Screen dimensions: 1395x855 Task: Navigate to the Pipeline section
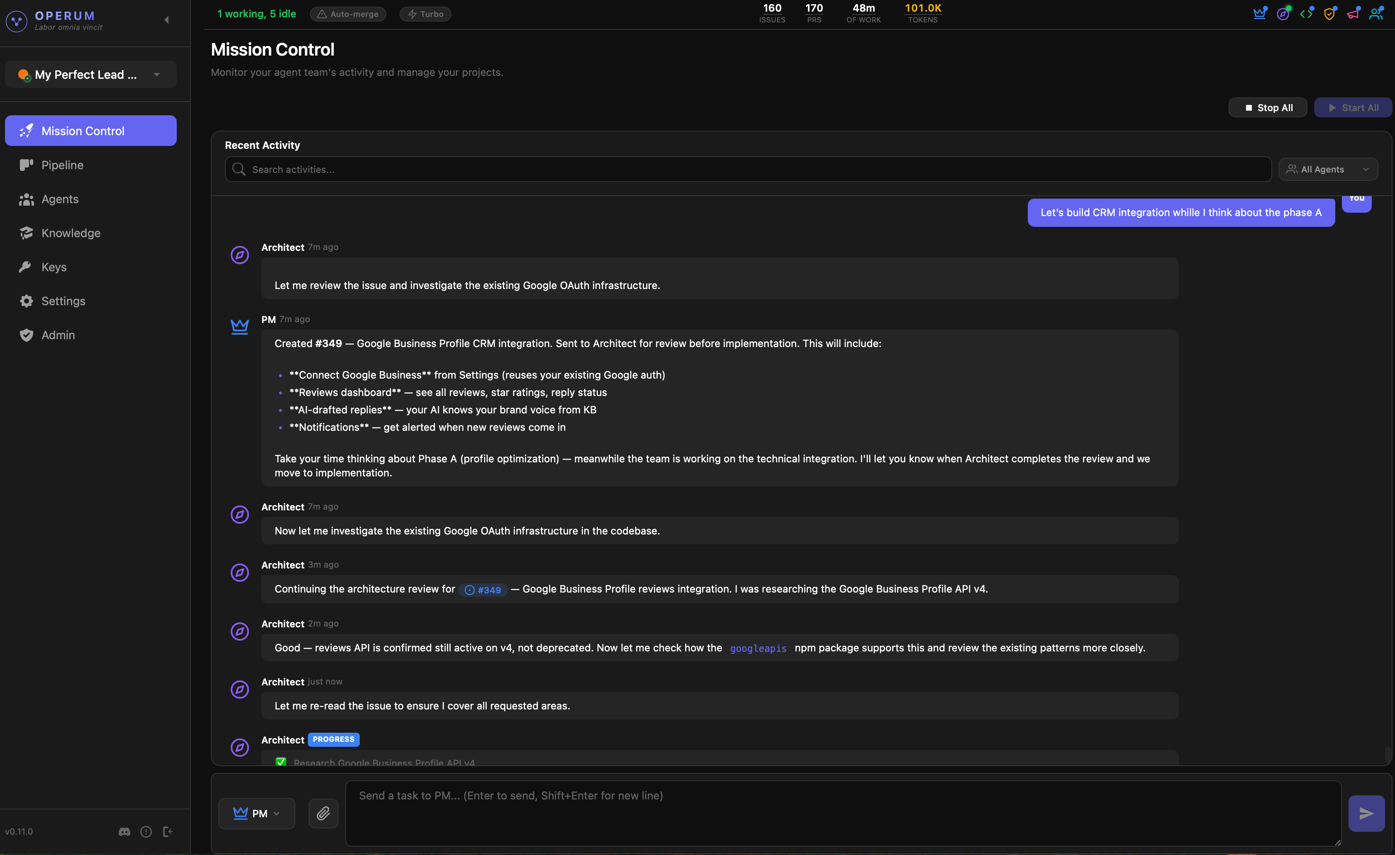click(x=62, y=165)
